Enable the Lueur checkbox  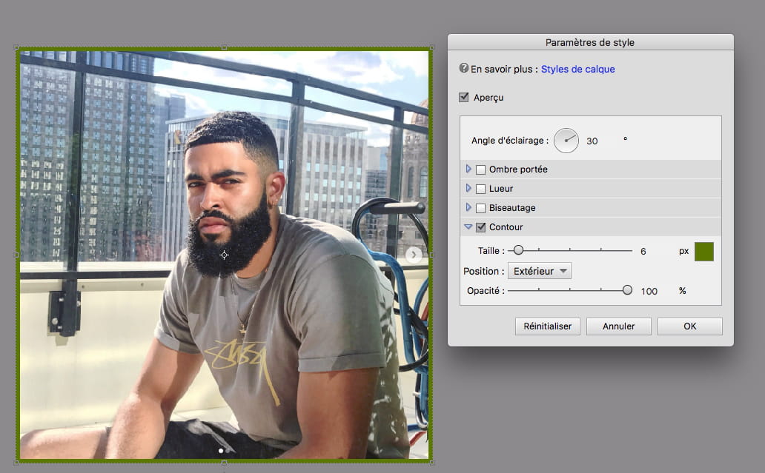(480, 189)
